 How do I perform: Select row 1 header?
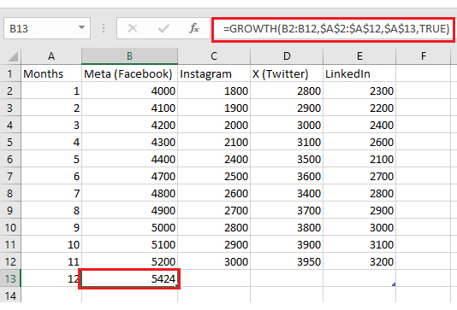pyautogui.click(x=10, y=73)
